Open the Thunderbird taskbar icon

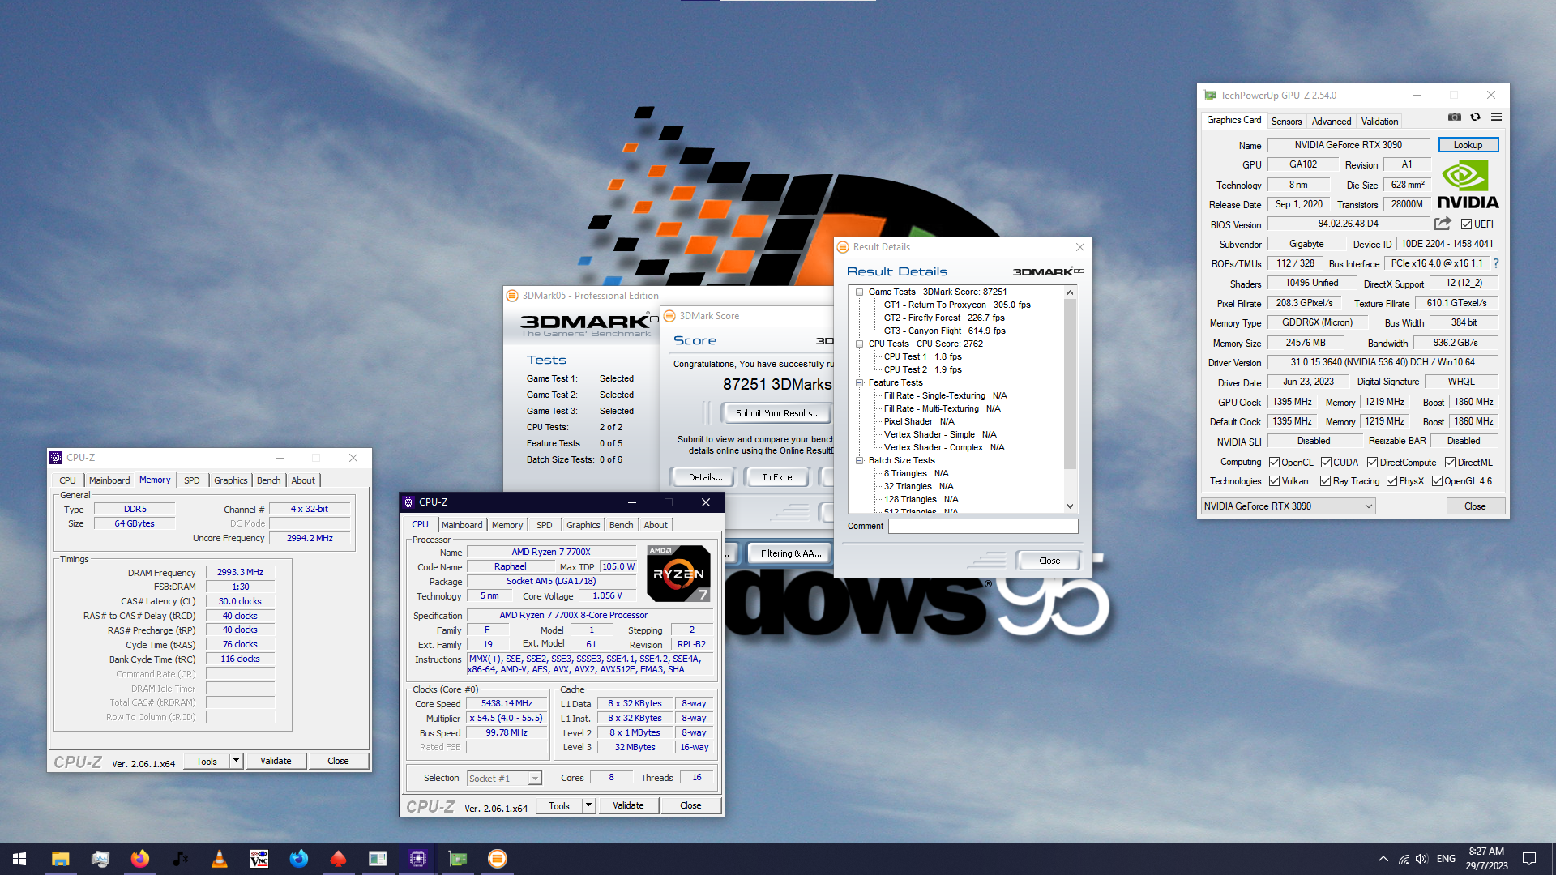point(298,859)
